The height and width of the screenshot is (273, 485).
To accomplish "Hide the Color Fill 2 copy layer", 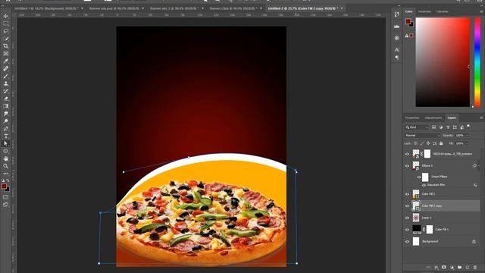I will point(407,206).
